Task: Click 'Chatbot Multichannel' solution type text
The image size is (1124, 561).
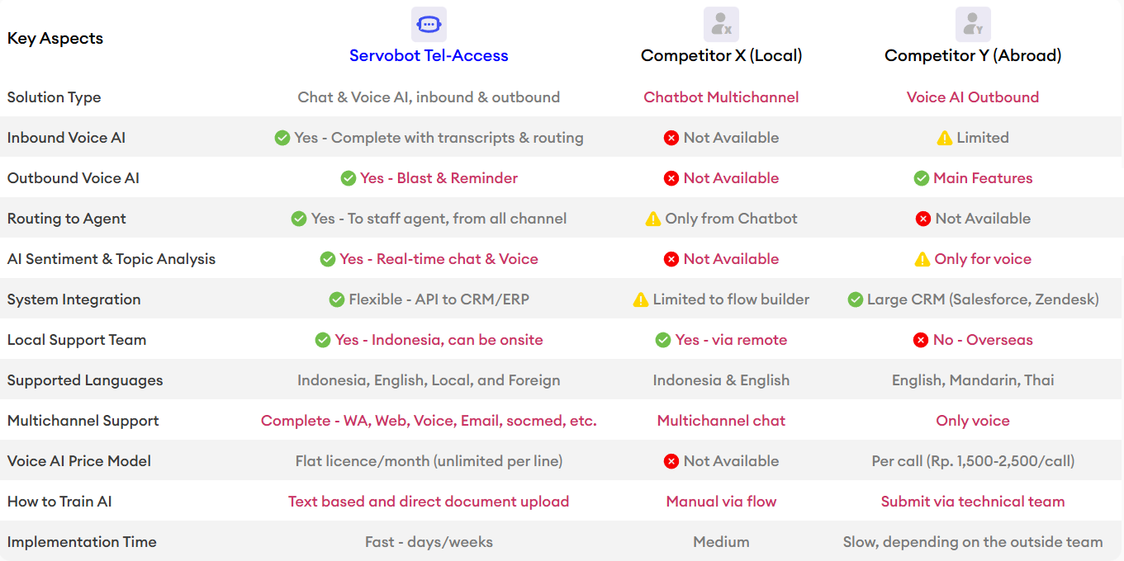Action: 721,97
